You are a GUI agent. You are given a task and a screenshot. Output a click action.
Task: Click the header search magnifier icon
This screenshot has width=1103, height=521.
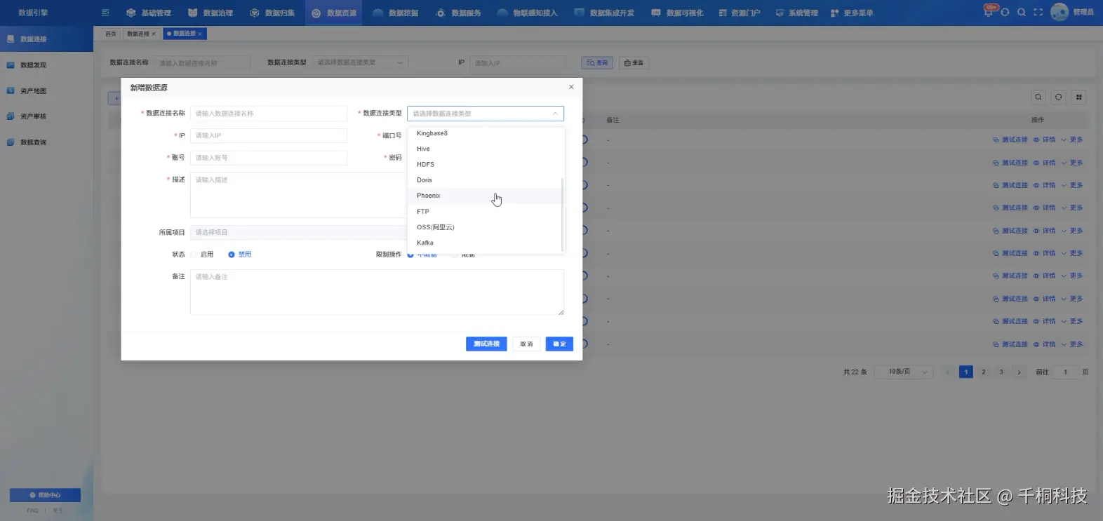(x=1022, y=13)
